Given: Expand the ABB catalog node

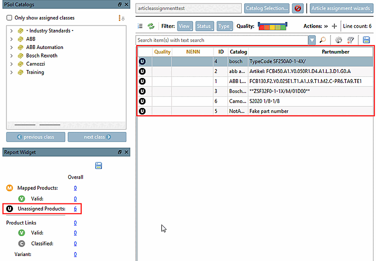Looking at the screenshot, I should point(11,39).
